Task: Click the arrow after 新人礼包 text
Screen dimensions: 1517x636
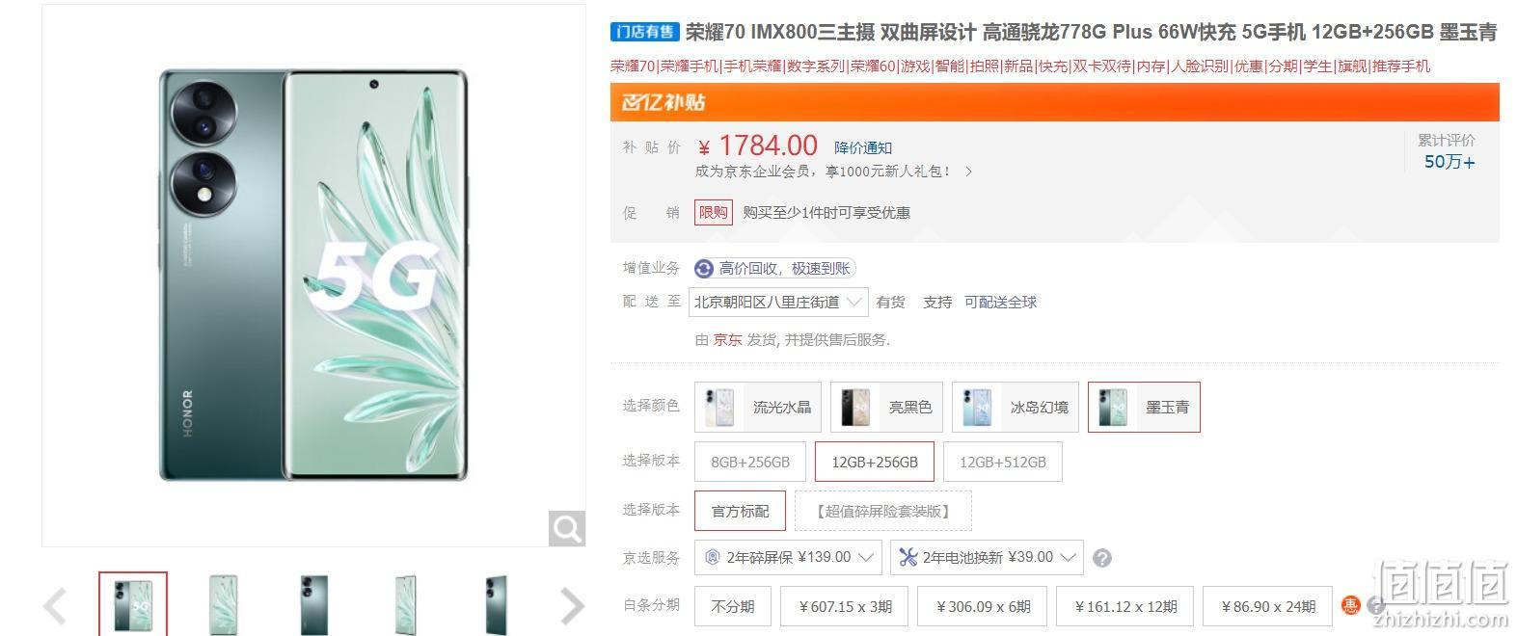Action: [x=968, y=172]
